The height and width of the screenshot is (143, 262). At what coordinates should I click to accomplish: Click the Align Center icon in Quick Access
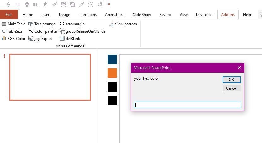click(x=8, y=4)
